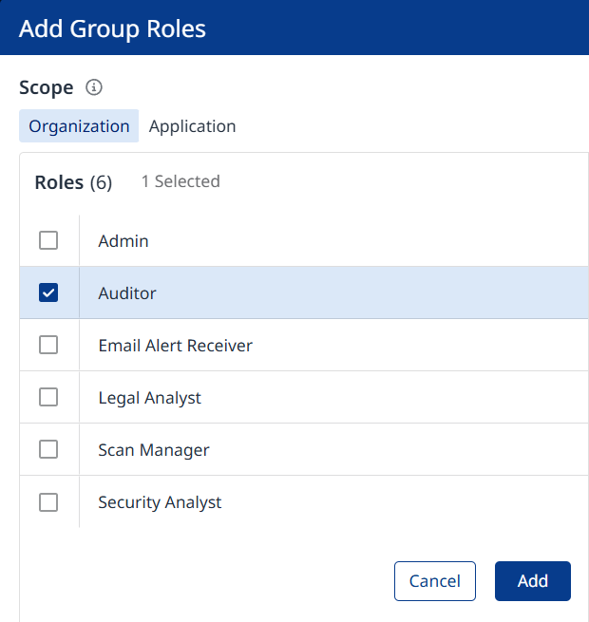
Task: Enable the Email Alert Receiver checkbox
Action: pyautogui.click(x=48, y=346)
